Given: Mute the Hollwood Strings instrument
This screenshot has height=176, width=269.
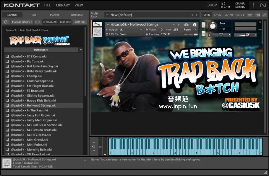Looking at the screenshot, I should point(203,34).
